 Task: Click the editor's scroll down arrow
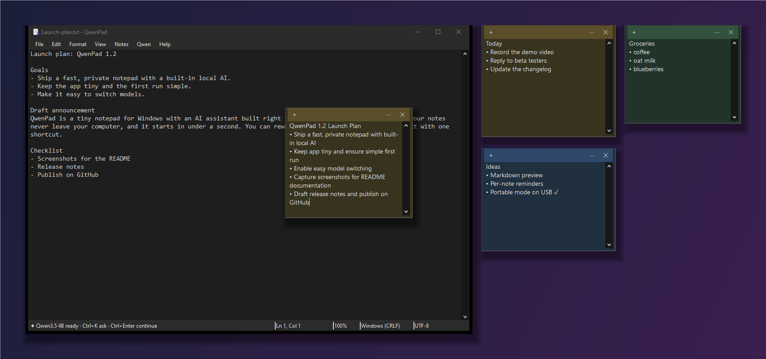point(465,316)
